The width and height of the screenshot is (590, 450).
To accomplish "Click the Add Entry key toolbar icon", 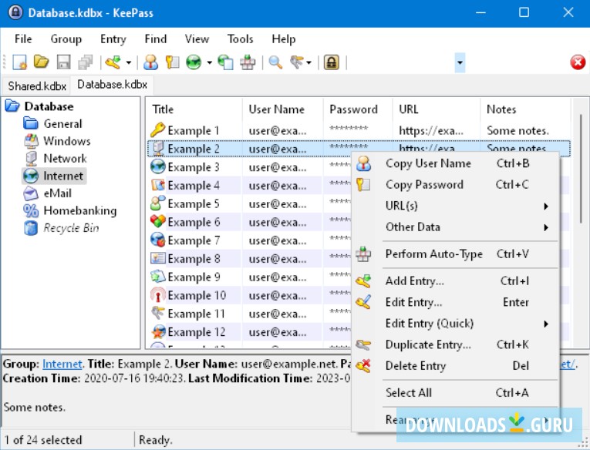I will point(113,62).
